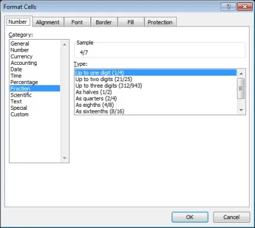255x228 pixels.
Task: Choose General in Category list
Action: point(35,44)
